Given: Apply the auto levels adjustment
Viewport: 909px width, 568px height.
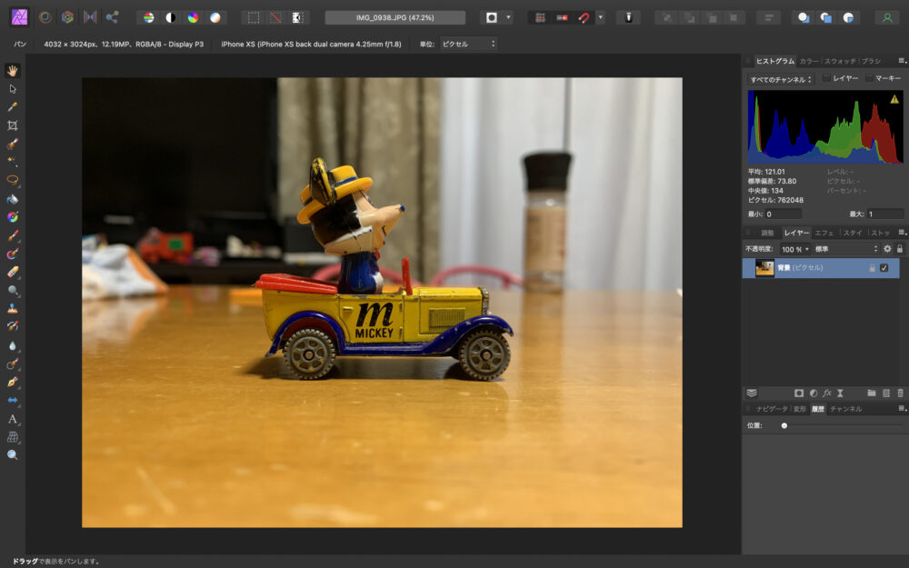Looking at the screenshot, I should pos(148,15).
